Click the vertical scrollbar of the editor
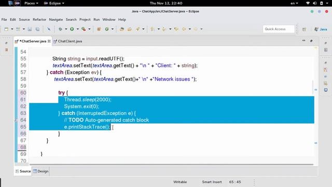Screen dimensions: 332x187 point(313,87)
